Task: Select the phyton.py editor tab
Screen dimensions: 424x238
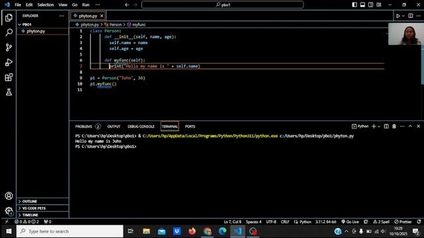Action: 88,16
